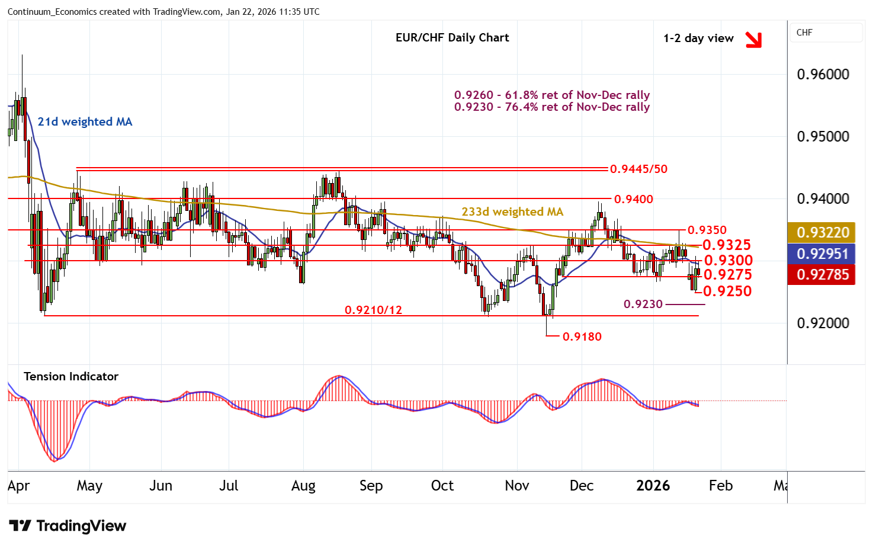Select the 233d weighted MA label
The image size is (873, 548).
click(512, 211)
